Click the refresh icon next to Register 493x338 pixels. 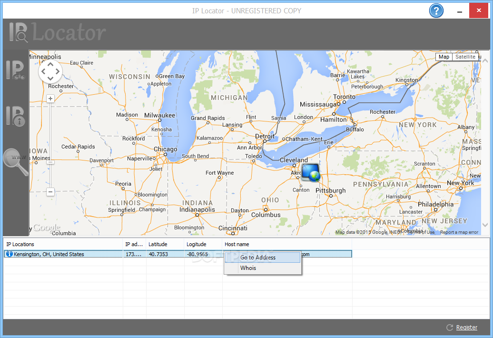coord(450,328)
